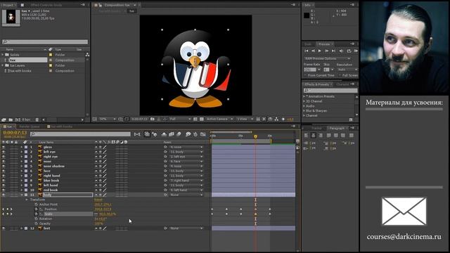Select the Effects & Presets tab
450x253 pixels.
point(316,84)
